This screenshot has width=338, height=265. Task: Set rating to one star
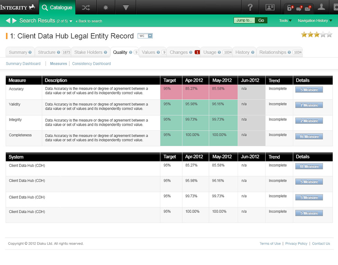304,34
